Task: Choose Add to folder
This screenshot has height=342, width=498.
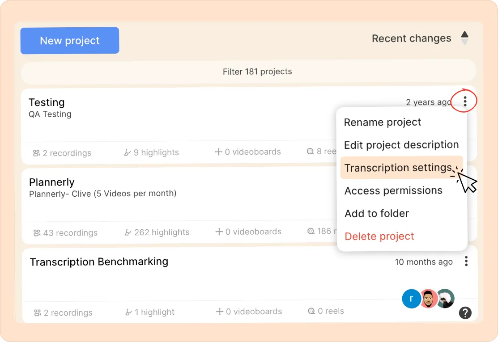Action: 377,214
